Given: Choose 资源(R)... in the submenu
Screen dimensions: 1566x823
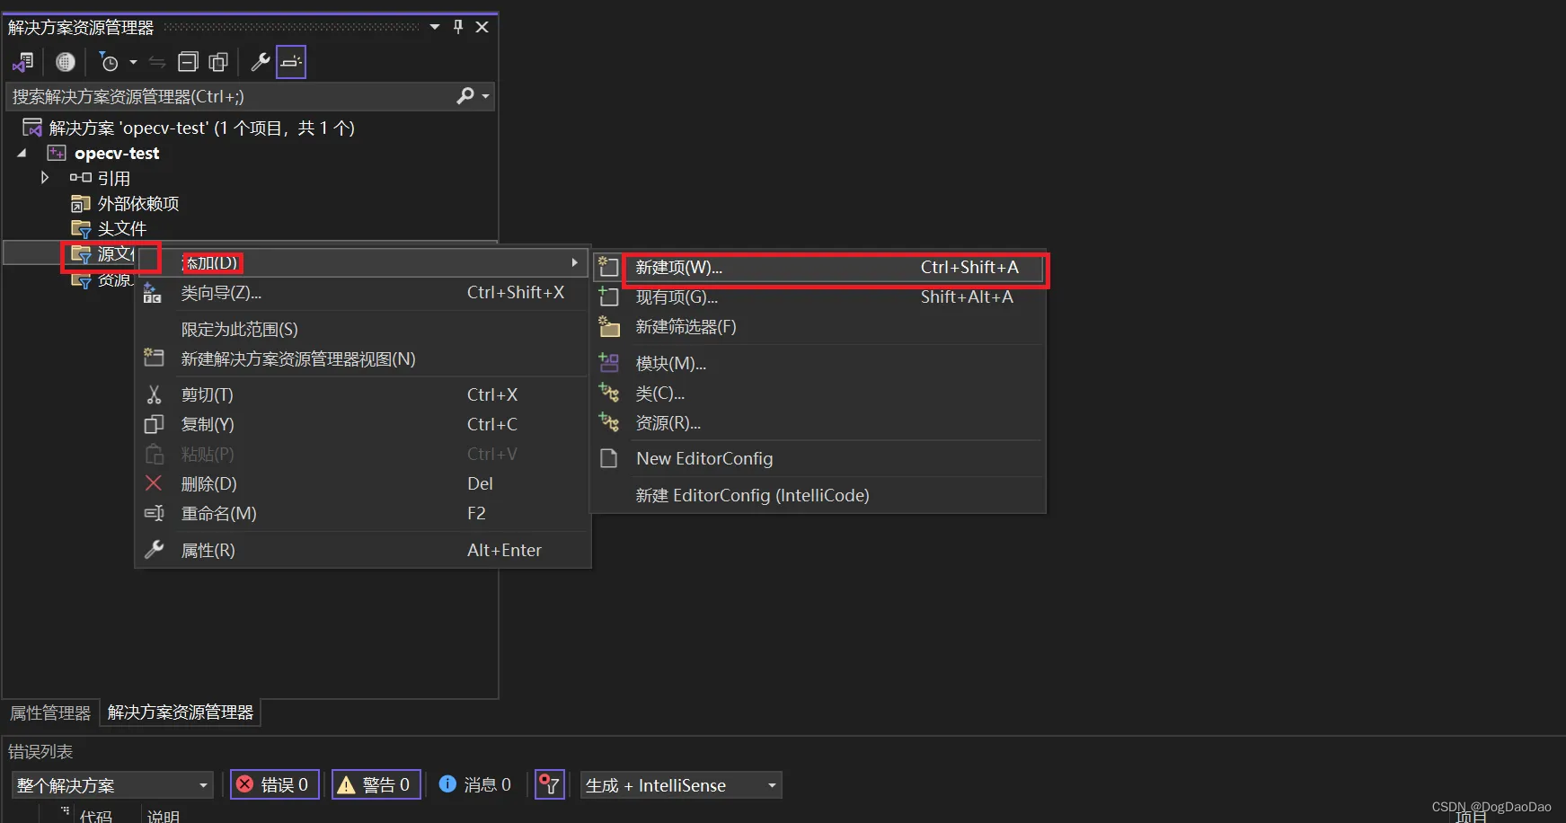Looking at the screenshot, I should (819, 423).
